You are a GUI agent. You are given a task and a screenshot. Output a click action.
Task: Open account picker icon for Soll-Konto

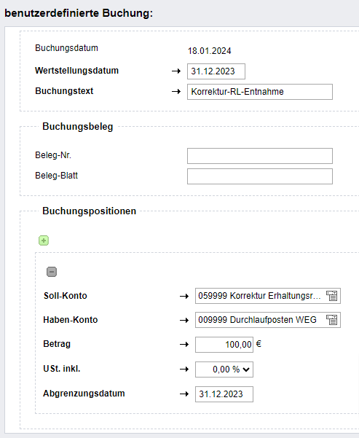click(x=331, y=296)
